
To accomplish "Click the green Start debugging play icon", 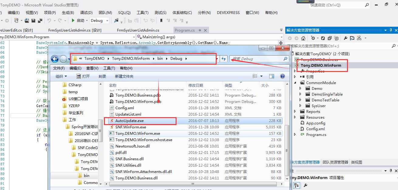I will point(73,20).
